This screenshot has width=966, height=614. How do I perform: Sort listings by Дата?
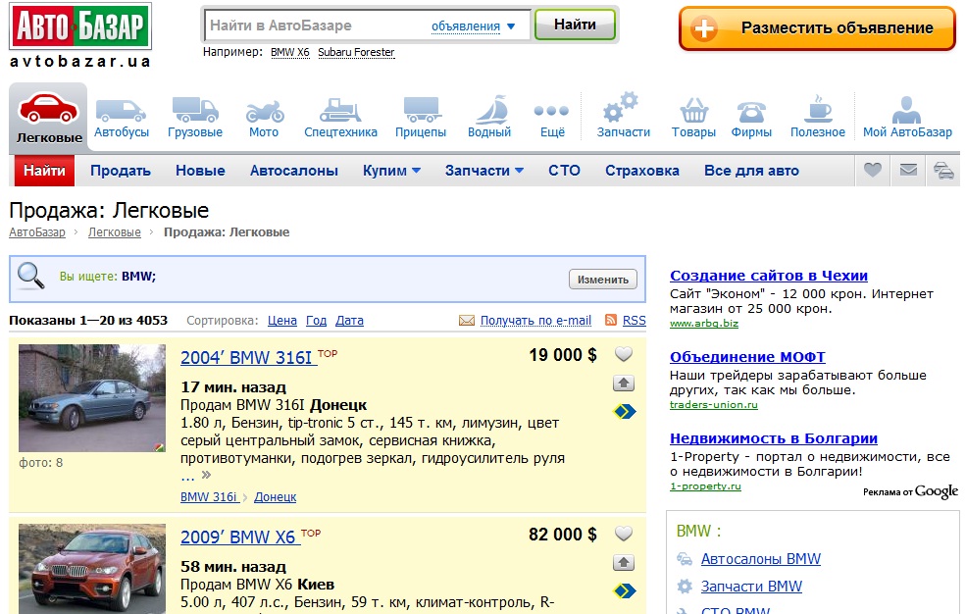pyautogui.click(x=349, y=320)
